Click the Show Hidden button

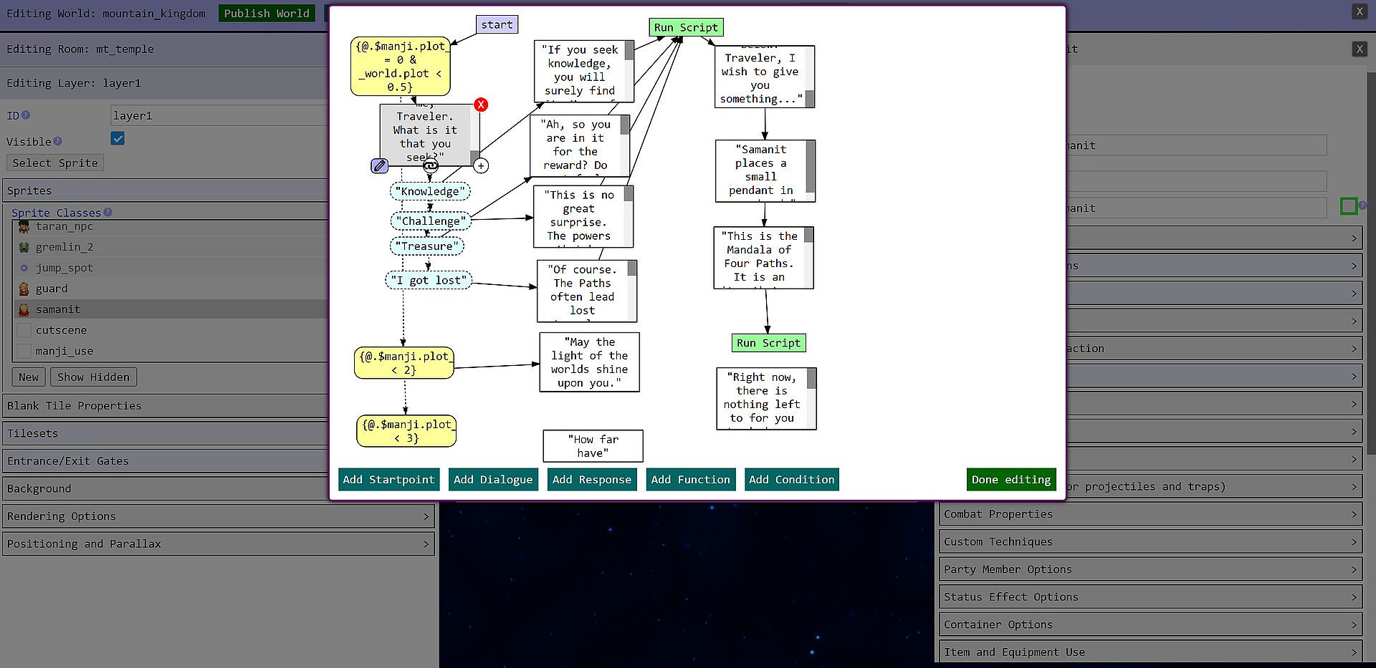tap(93, 377)
